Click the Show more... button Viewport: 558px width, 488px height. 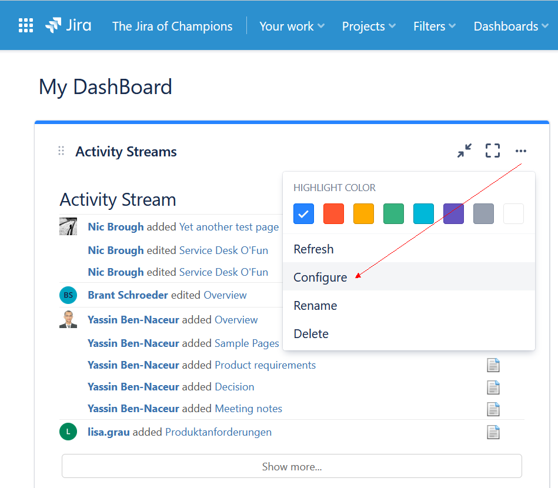(292, 466)
